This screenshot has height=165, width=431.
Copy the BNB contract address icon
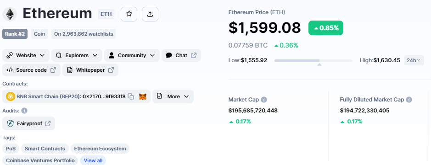point(131,96)
